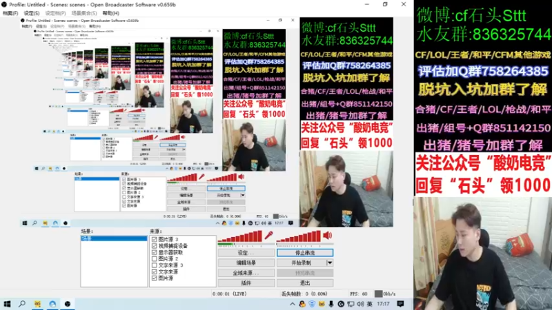
Task: Mute desktop audio via the speaker icon
Action: [x=327, y=235]
